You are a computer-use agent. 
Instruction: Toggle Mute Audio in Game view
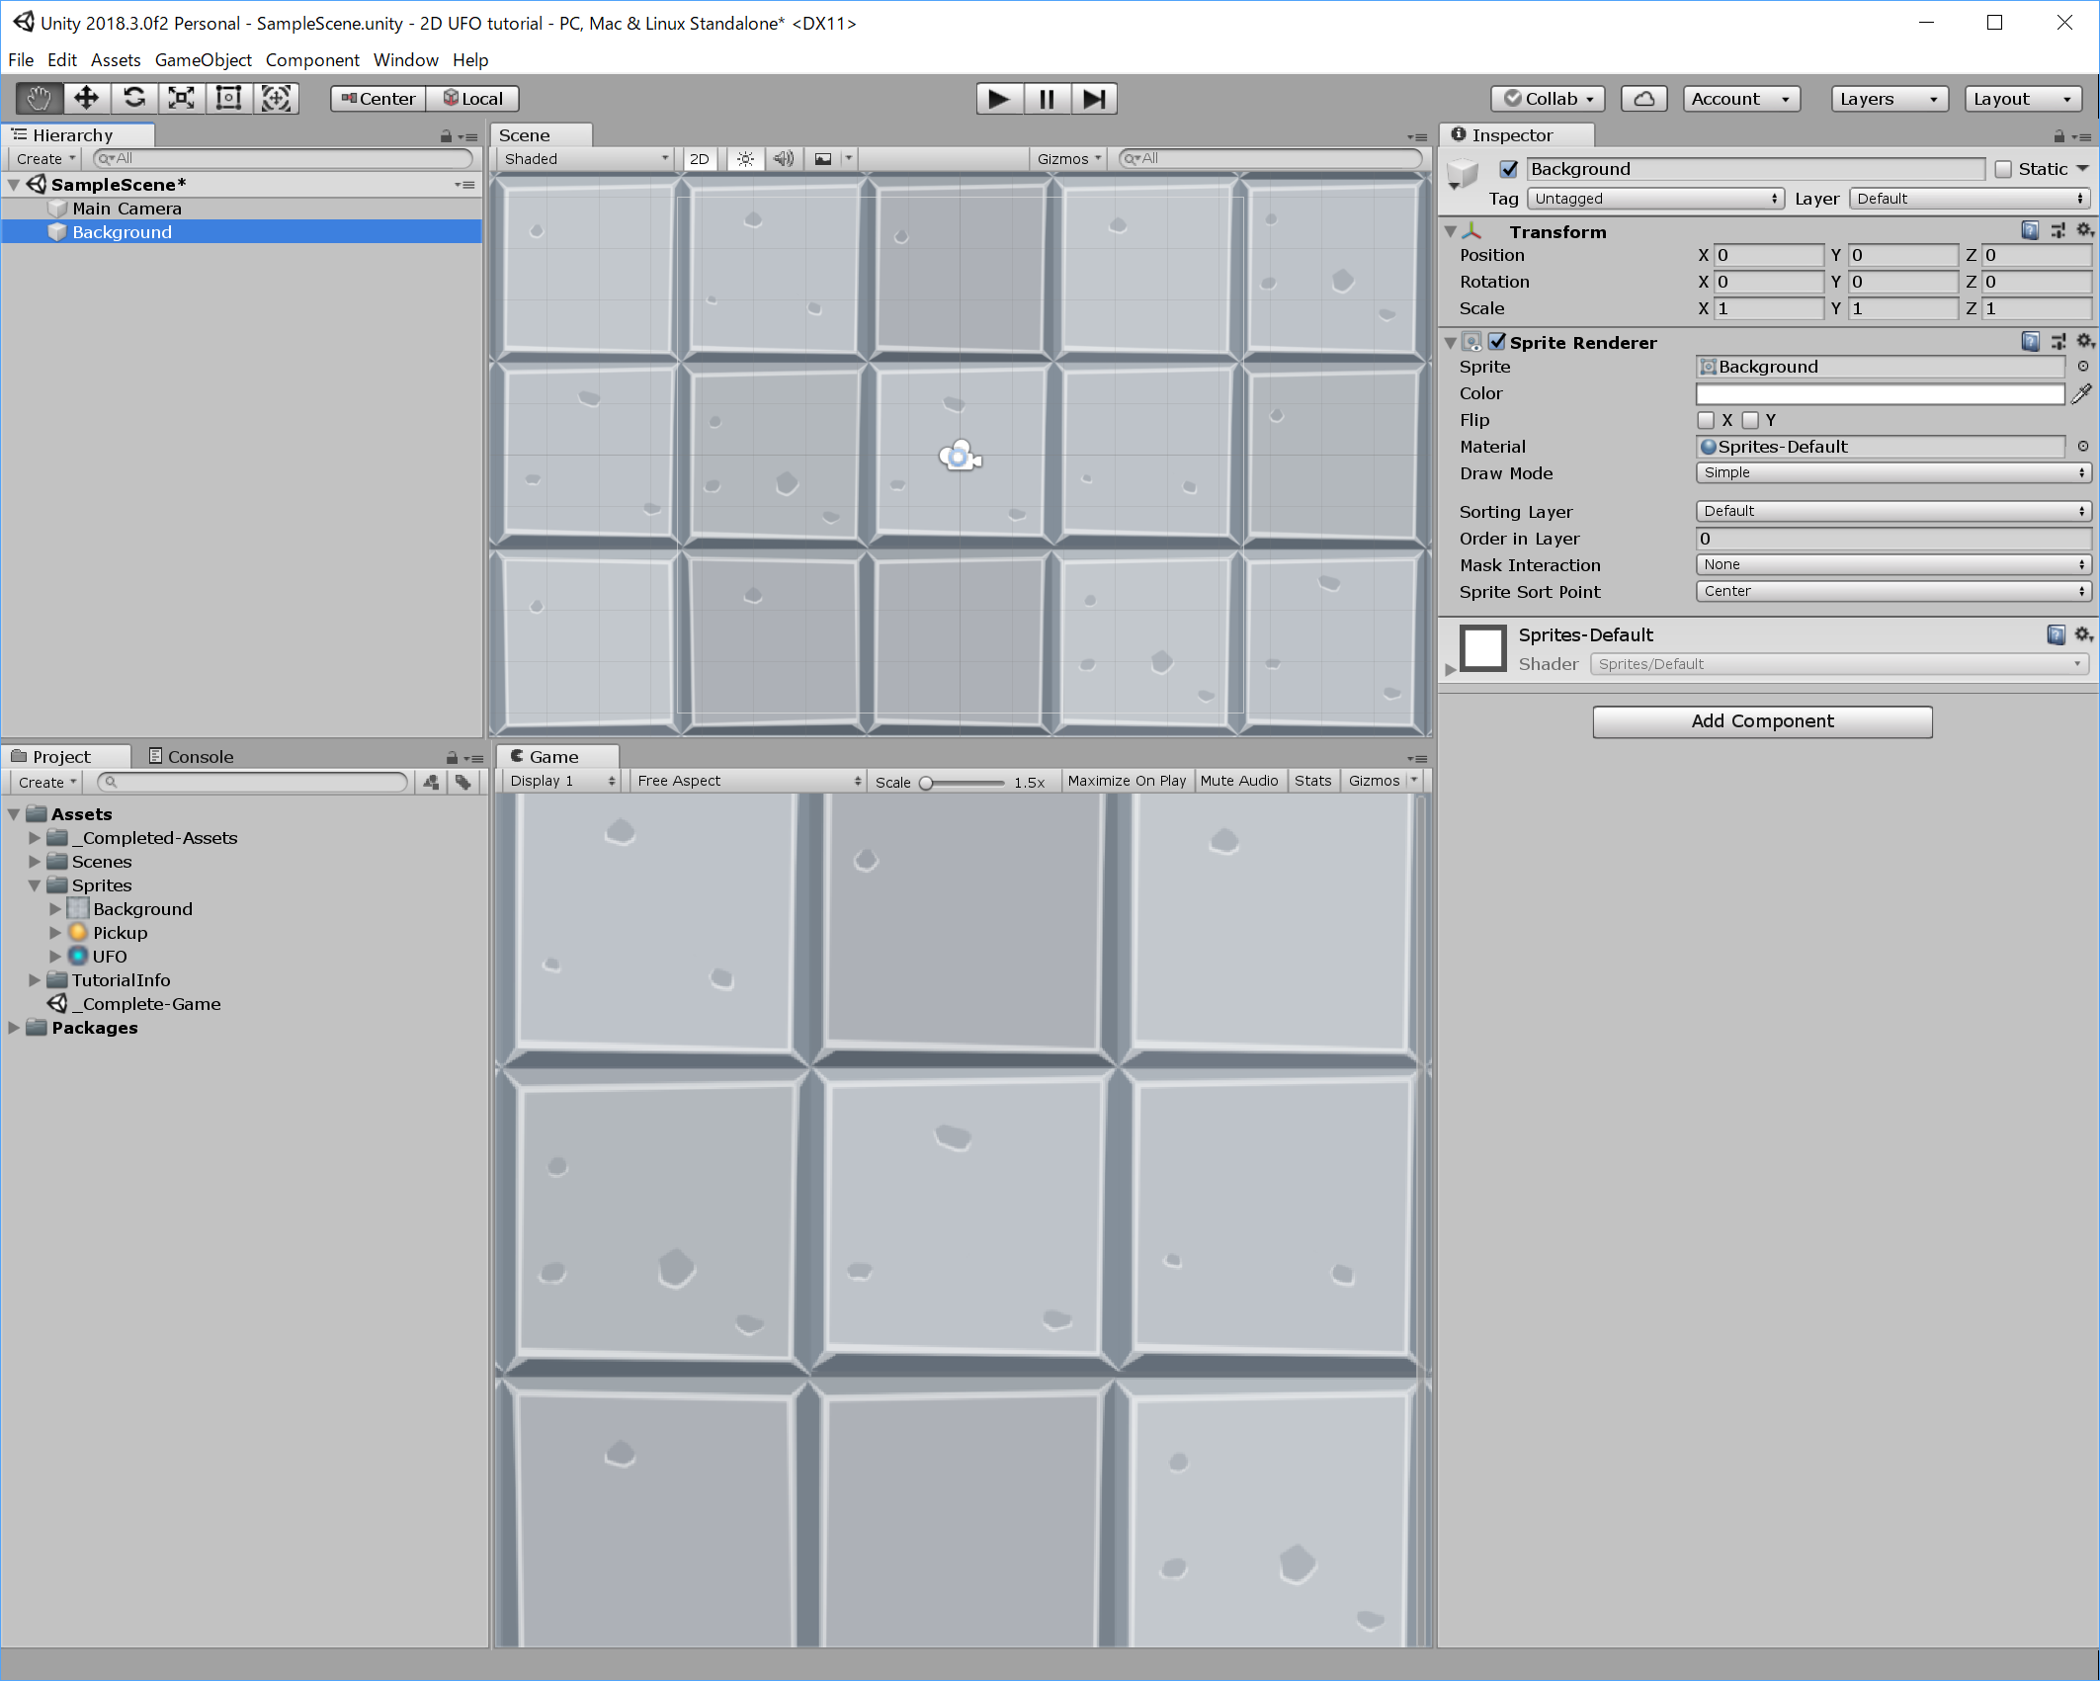(x=1239, y=781)
